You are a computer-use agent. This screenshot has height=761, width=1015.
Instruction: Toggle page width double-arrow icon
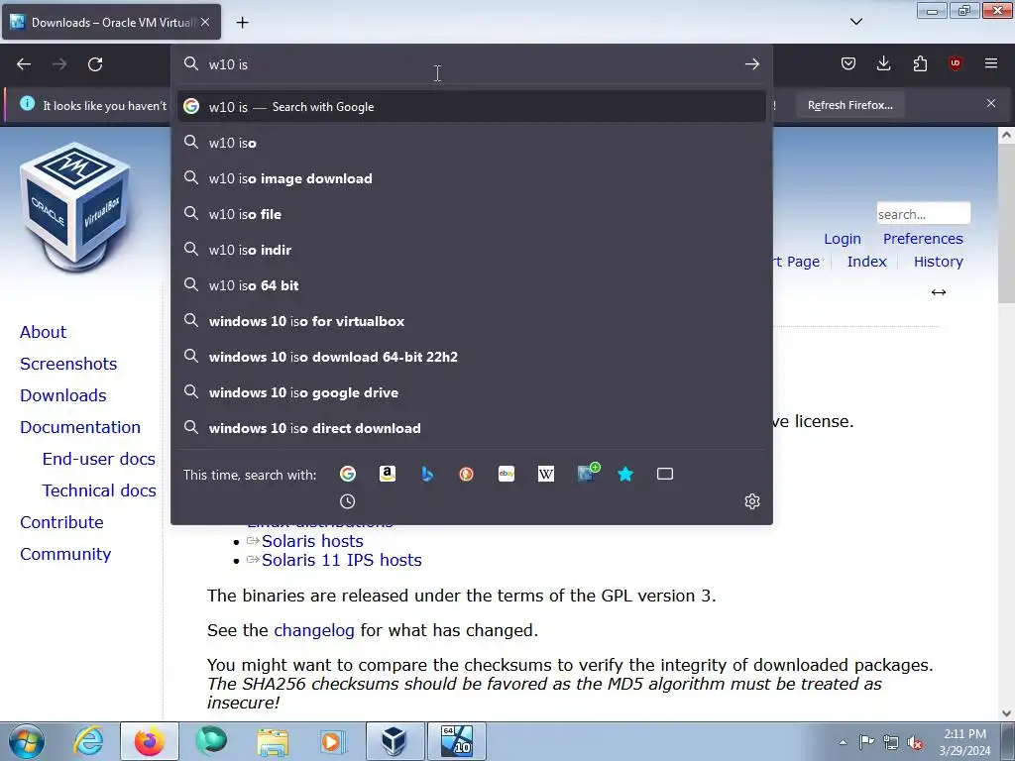pos(939,292)
